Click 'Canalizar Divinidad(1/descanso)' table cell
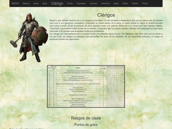Screen dimensions: 172x129 (78, 73)
